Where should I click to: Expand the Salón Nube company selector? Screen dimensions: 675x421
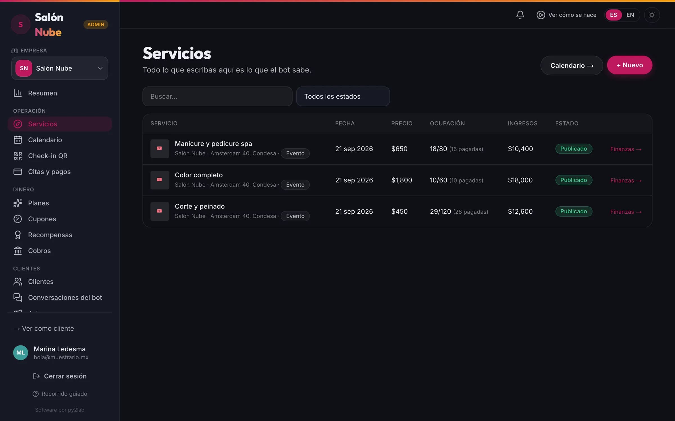click(60, 68)
